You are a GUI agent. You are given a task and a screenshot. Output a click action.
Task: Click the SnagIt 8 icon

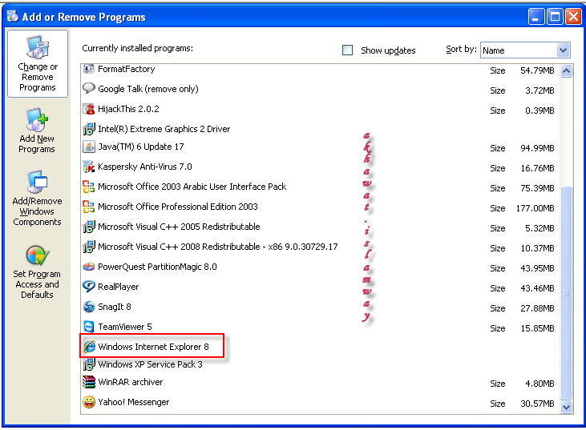tap(88, 307)
